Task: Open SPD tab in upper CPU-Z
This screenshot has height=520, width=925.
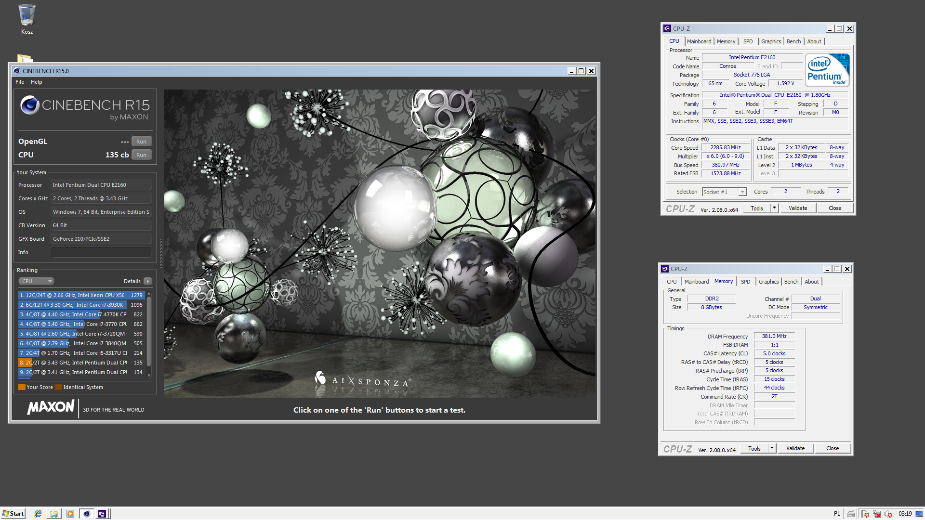Action: [x=748, y=41]
